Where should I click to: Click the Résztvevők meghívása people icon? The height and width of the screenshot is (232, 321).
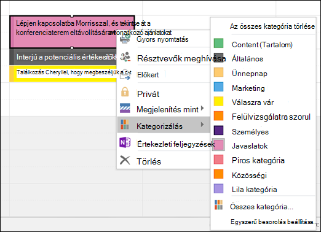[x=125, y=57]
